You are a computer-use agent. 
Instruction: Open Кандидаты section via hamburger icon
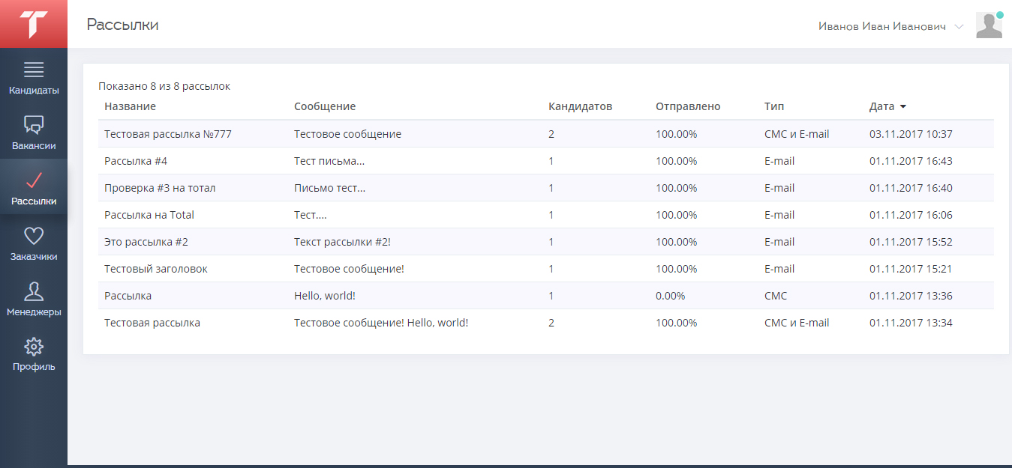[34, 70]
